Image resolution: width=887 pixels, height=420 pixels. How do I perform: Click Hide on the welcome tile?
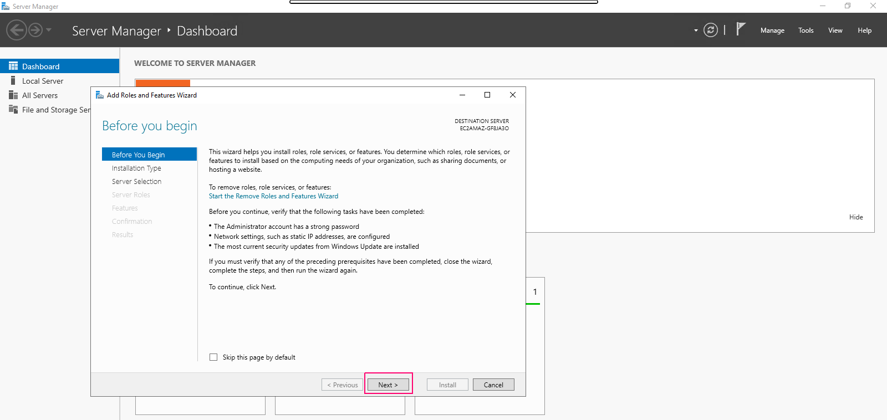coord(856,217)
